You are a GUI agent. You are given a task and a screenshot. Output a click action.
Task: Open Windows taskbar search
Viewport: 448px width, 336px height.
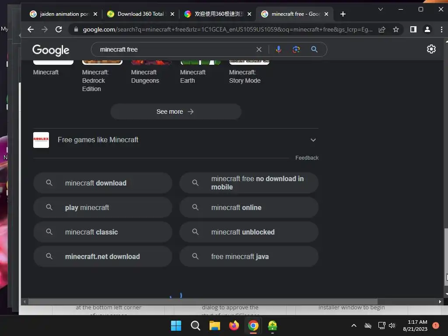point(196,325)
